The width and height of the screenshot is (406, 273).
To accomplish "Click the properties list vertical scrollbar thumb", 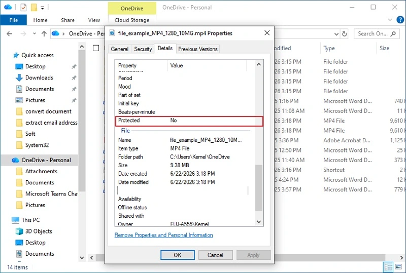I will pos(259,188).
